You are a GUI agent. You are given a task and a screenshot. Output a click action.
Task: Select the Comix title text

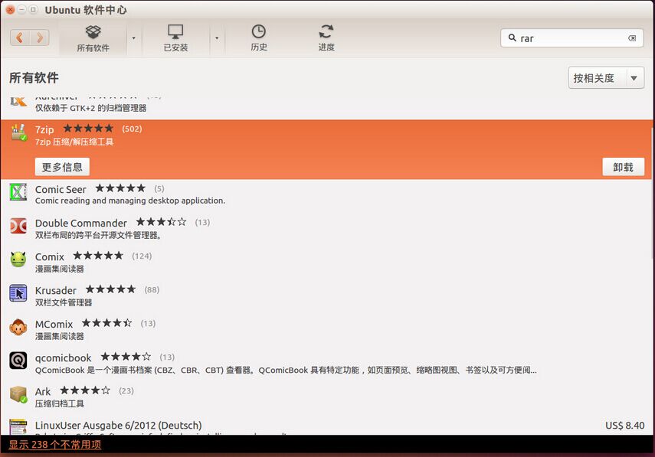[50, 256]
